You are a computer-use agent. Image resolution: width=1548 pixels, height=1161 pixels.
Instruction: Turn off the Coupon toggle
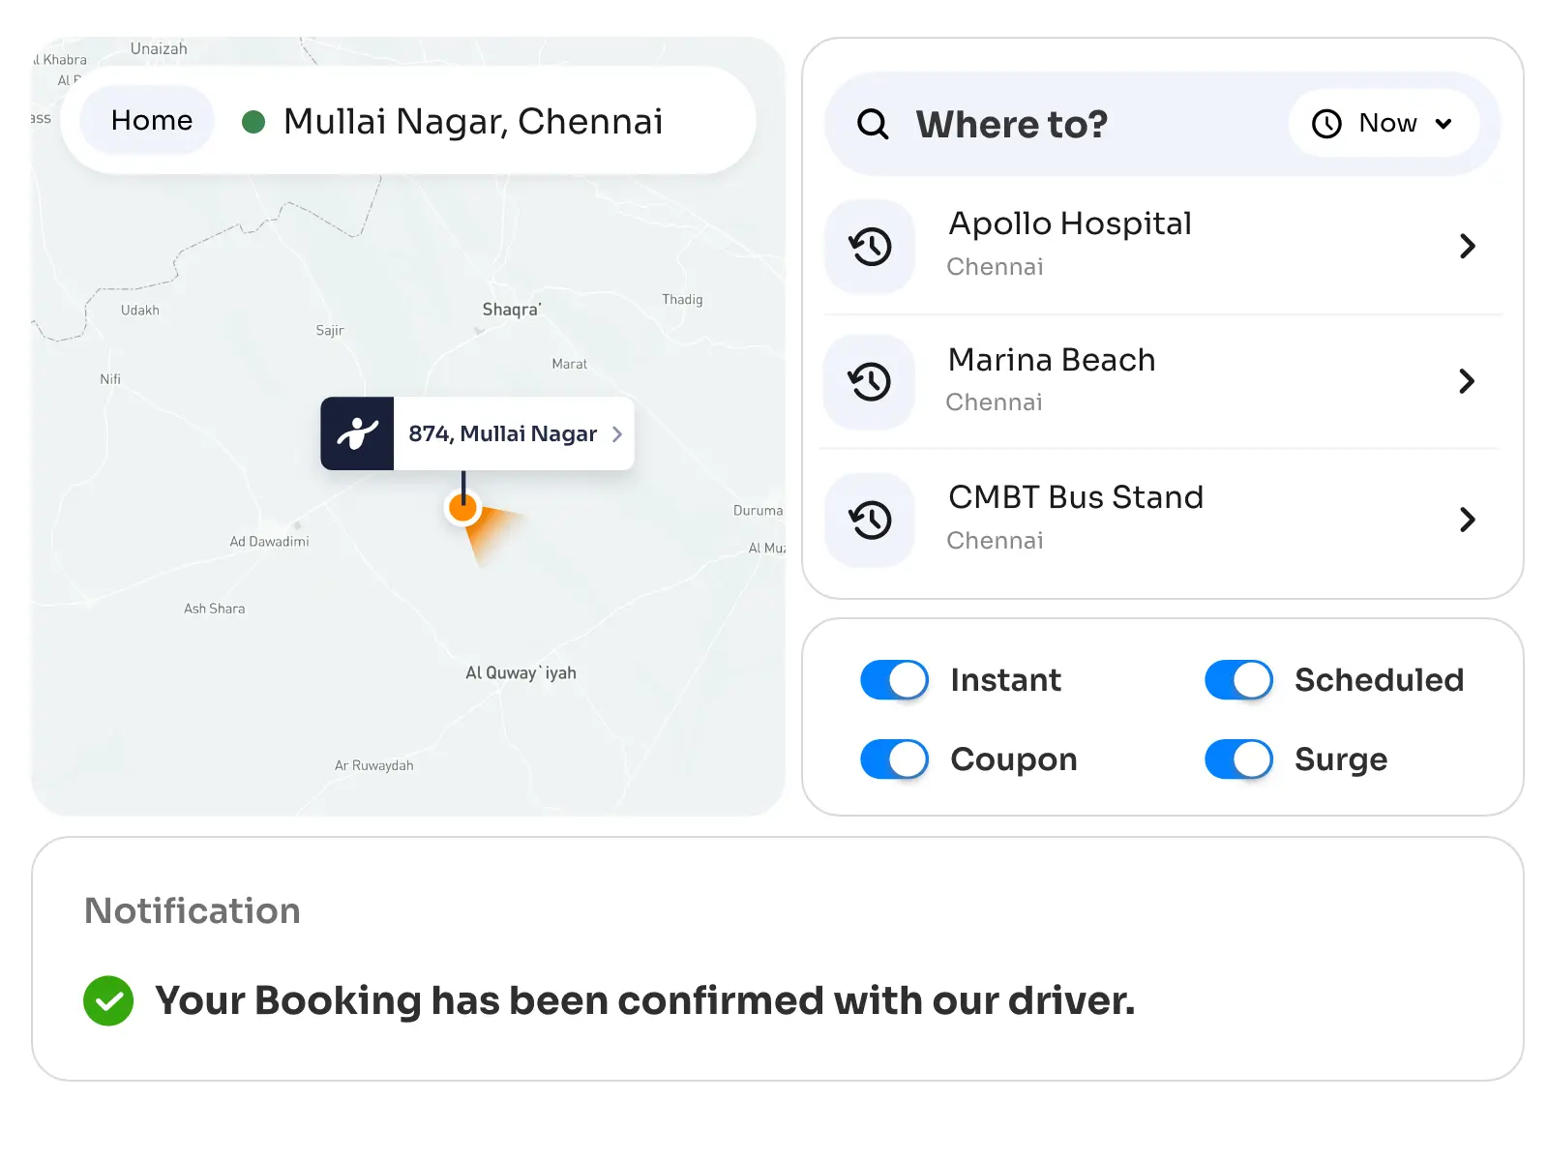[x=894, y=759]
